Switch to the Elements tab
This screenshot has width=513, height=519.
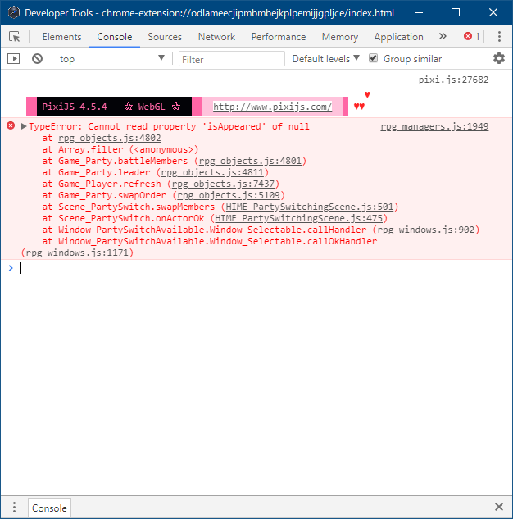tap(61, 37)
